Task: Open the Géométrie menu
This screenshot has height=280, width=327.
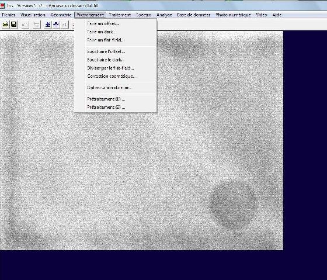Action: click(61, 15)
